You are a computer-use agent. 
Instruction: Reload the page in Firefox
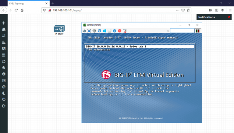pos(16,10)
